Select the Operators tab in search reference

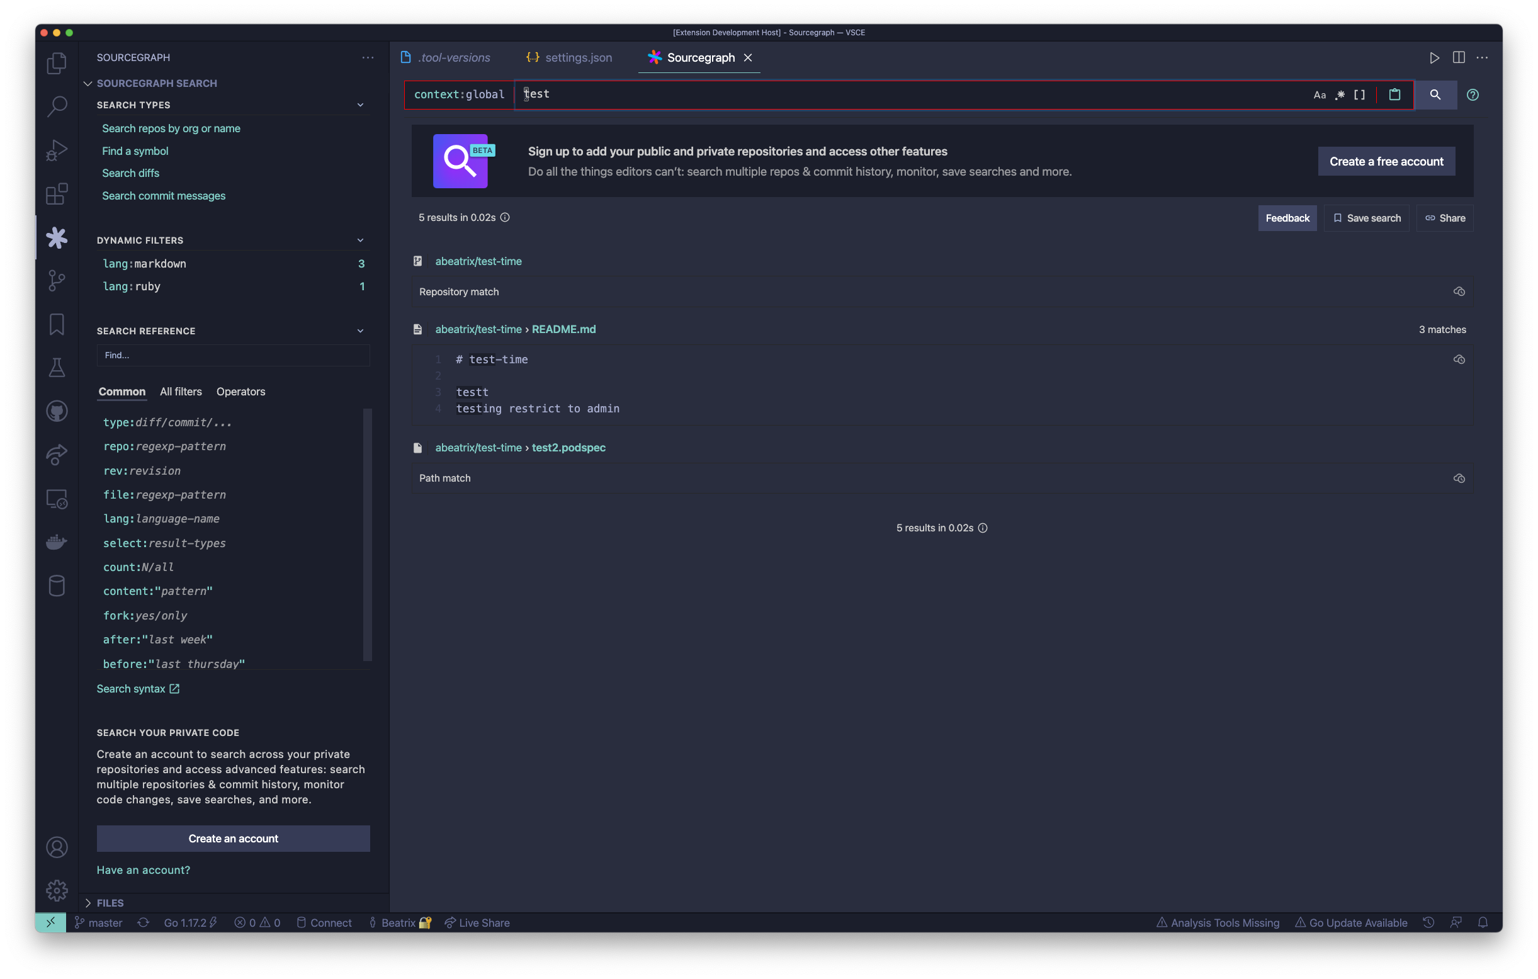(240, 392)
